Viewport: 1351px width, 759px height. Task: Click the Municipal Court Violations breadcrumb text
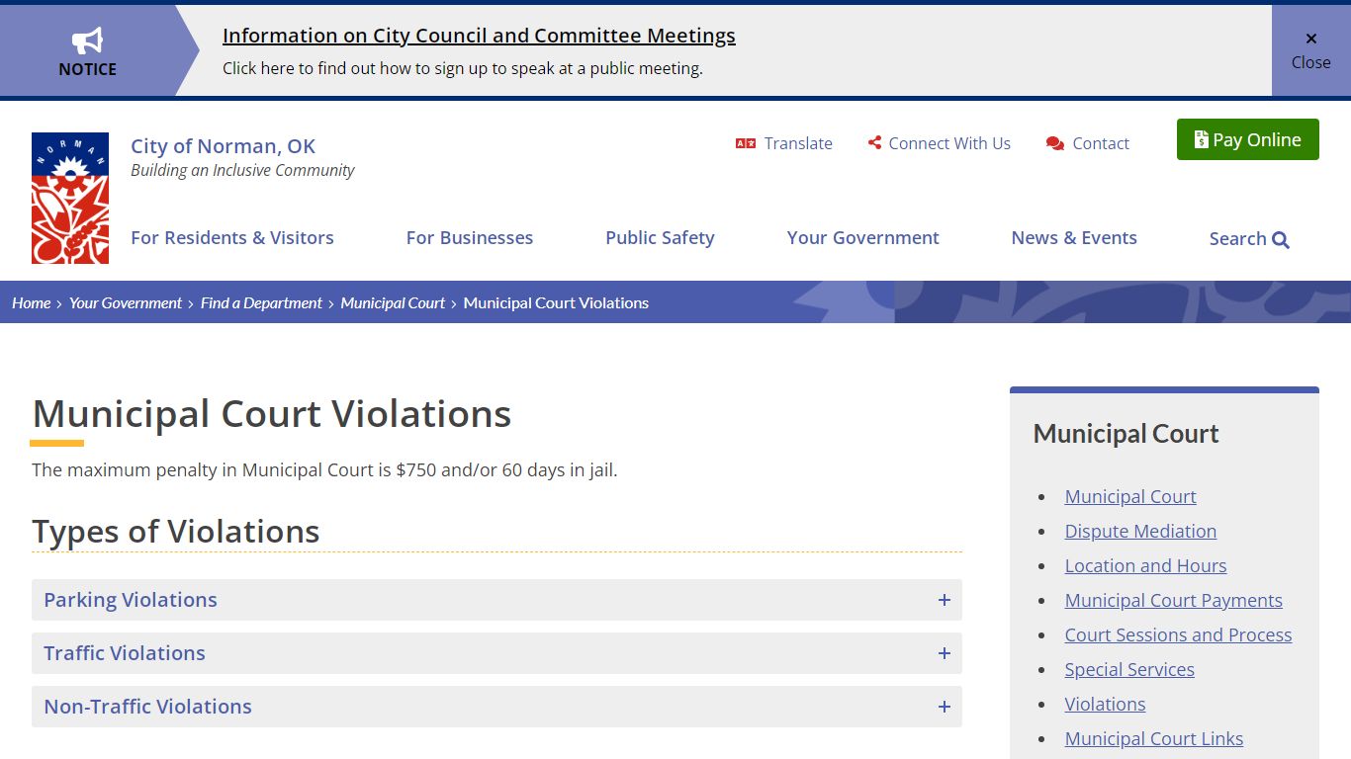point(556,303)
